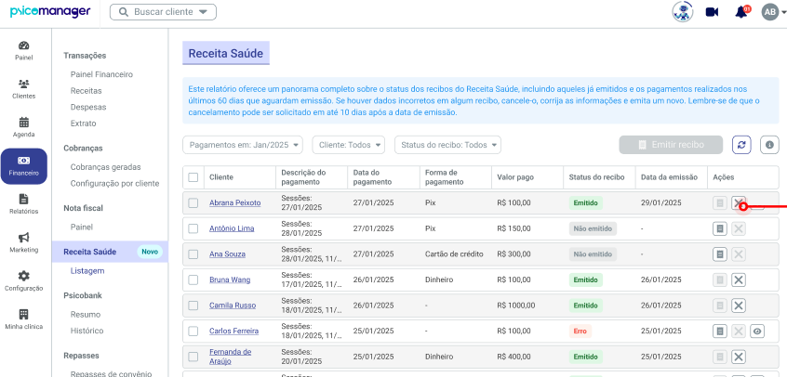Open client Fernanda de Araújo link
Viewport: 787px width, 377px height.
point(230,357)
